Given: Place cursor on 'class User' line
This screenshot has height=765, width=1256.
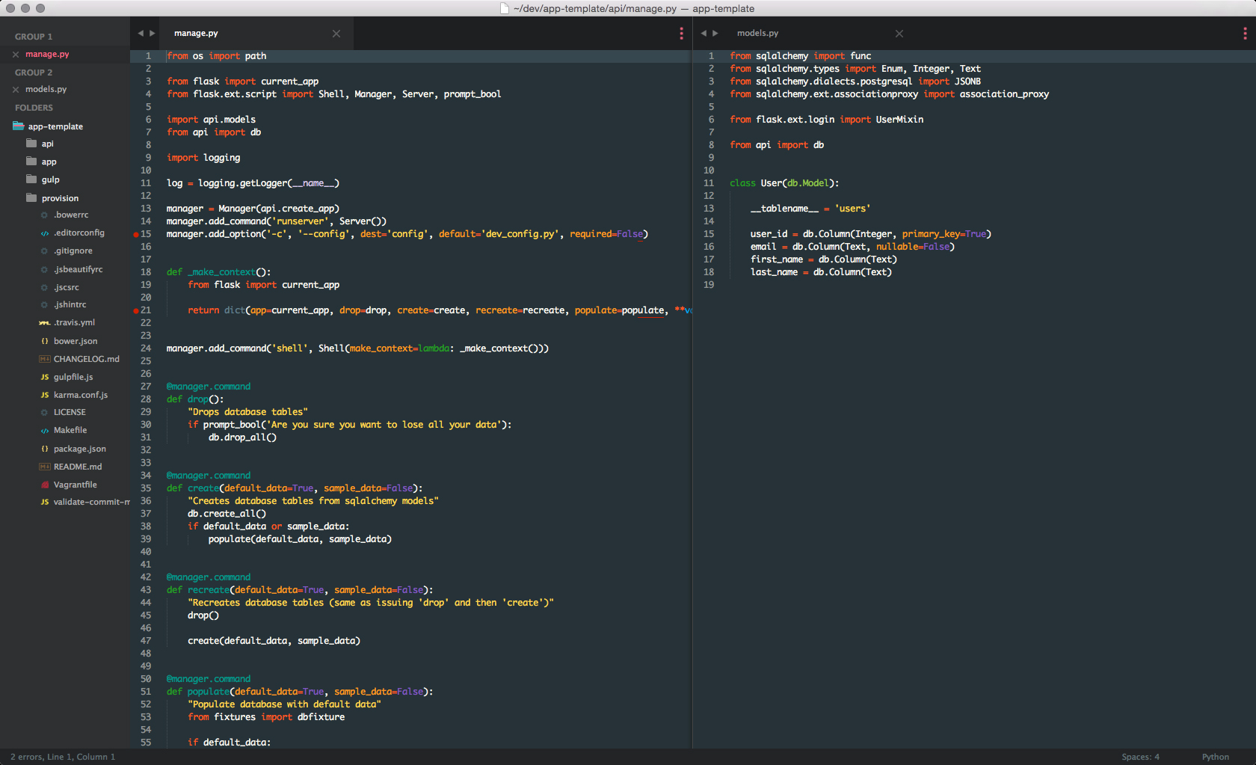Looking at the screenshot, I should click(784, 183).
